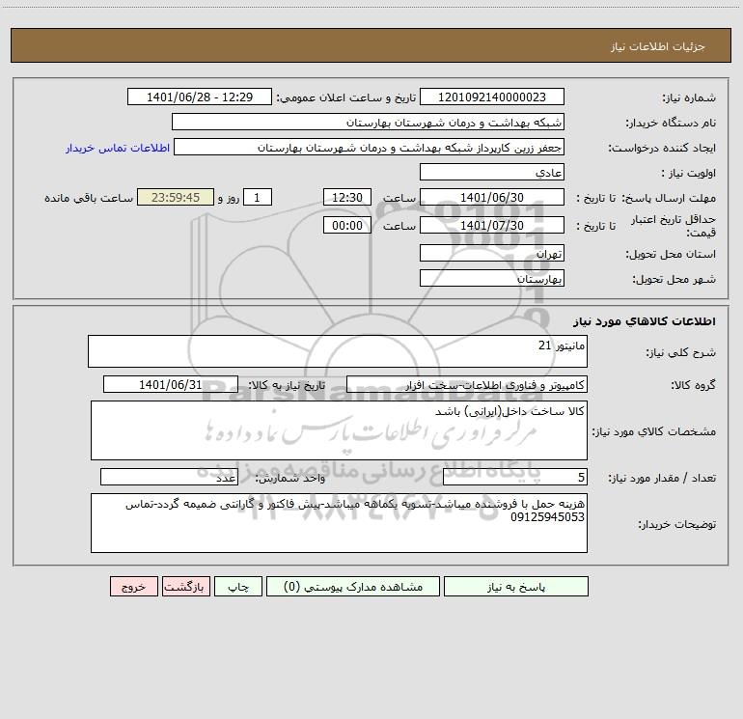Viewport: 743px width, 719px height.
Task: Click the نام دستگاه خریدار label
Action: [x=671, y=123]
